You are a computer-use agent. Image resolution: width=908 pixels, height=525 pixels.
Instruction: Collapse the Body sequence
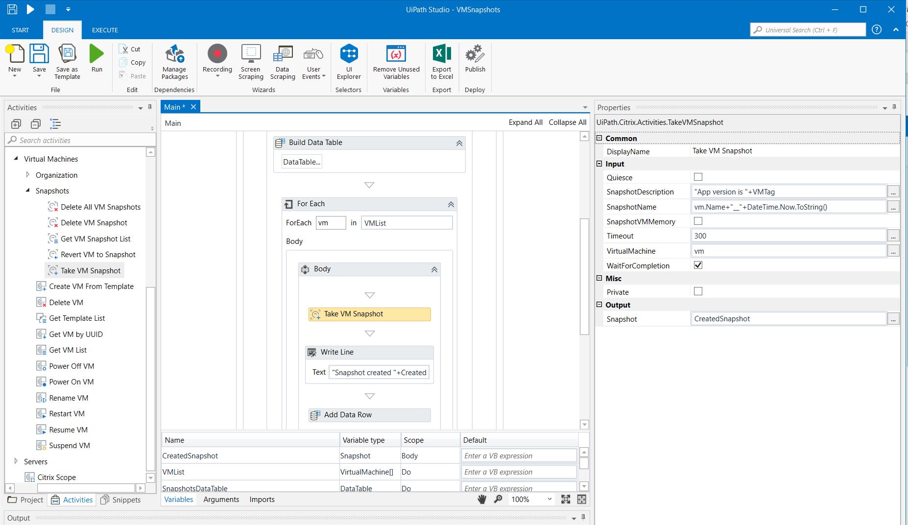click(434, 270)
